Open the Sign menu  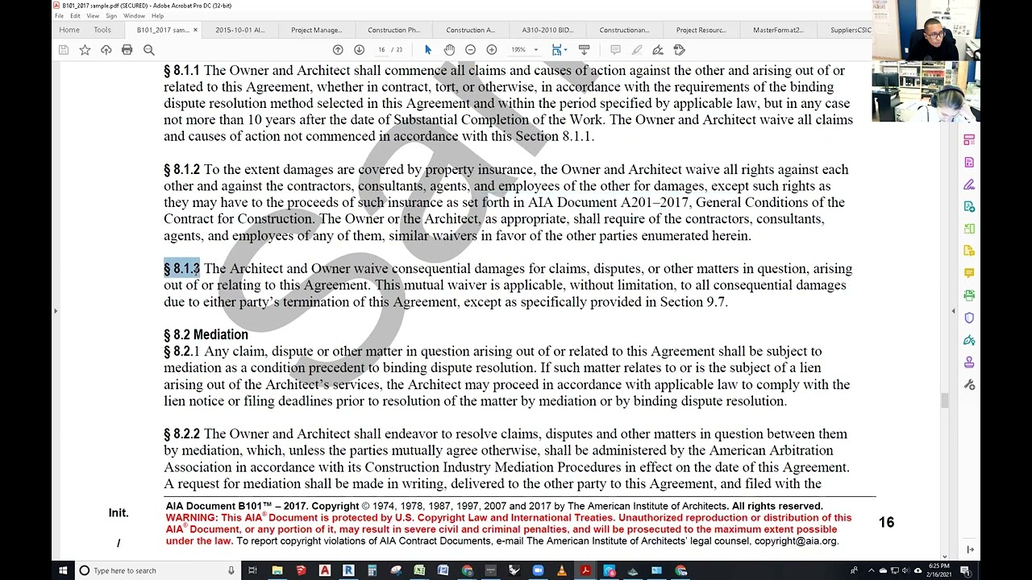point(111,16)
